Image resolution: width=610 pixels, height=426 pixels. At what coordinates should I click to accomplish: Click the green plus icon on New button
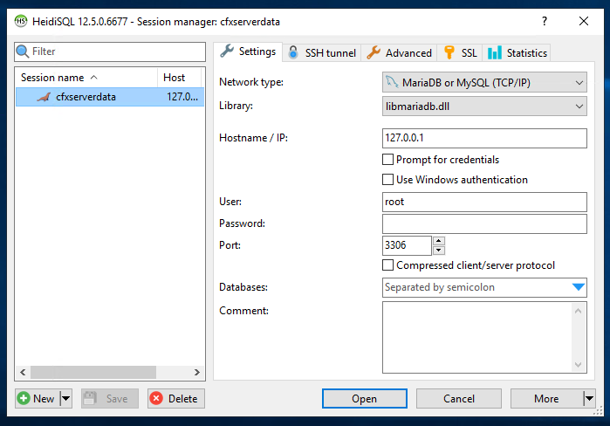click(24, 398)
